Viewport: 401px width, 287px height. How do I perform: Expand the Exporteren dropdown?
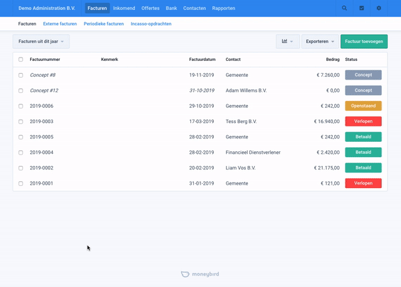click(x=320, y=41)
